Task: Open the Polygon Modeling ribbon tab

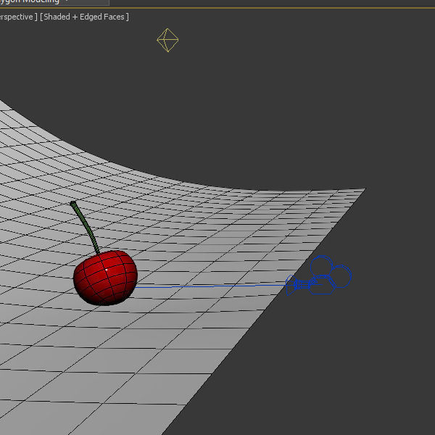Action: [x=30, y=1]
